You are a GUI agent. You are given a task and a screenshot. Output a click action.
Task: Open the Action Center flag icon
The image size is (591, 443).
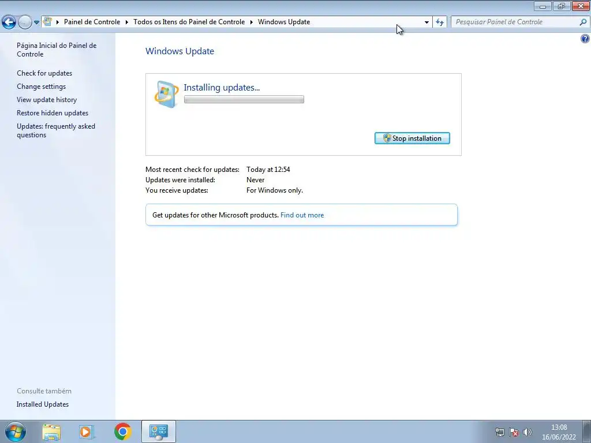(513, 432)
